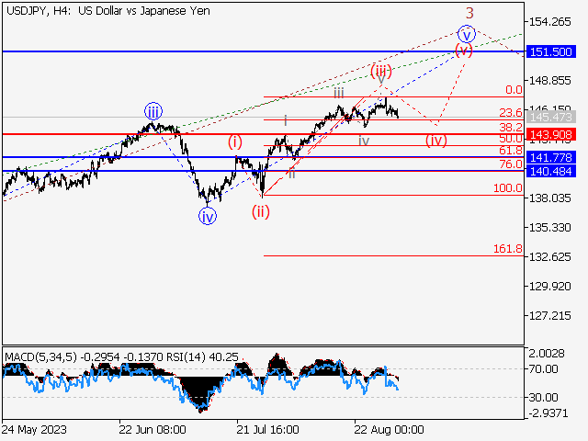Click the Fibonacci 61.8 level label
Viewport: 588px width, 441px height.
point(511,151)
